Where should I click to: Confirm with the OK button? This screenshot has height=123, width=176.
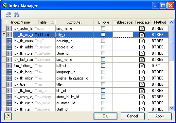tap(105, 116)
